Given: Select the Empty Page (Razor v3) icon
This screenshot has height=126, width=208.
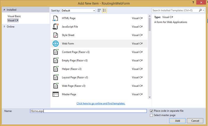Looking at the screenshot, I should point(56,60).
